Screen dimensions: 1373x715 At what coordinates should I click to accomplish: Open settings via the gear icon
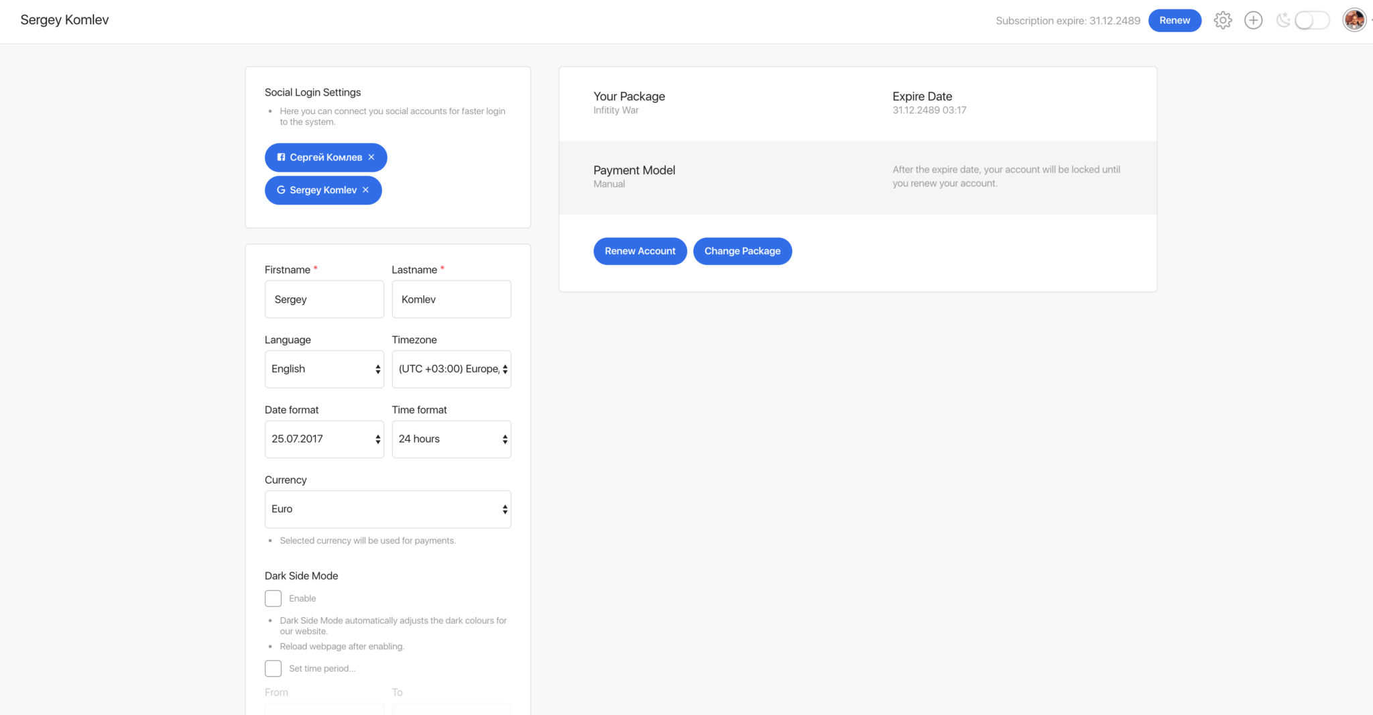pos(1223,21)
